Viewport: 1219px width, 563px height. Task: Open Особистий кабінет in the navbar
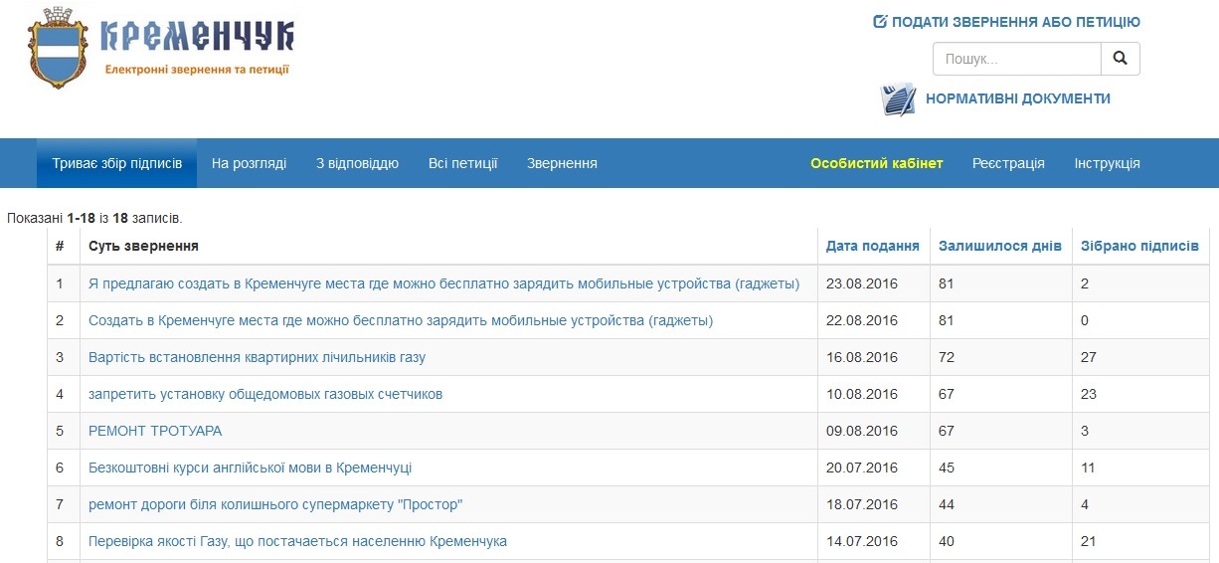(876, 163)
